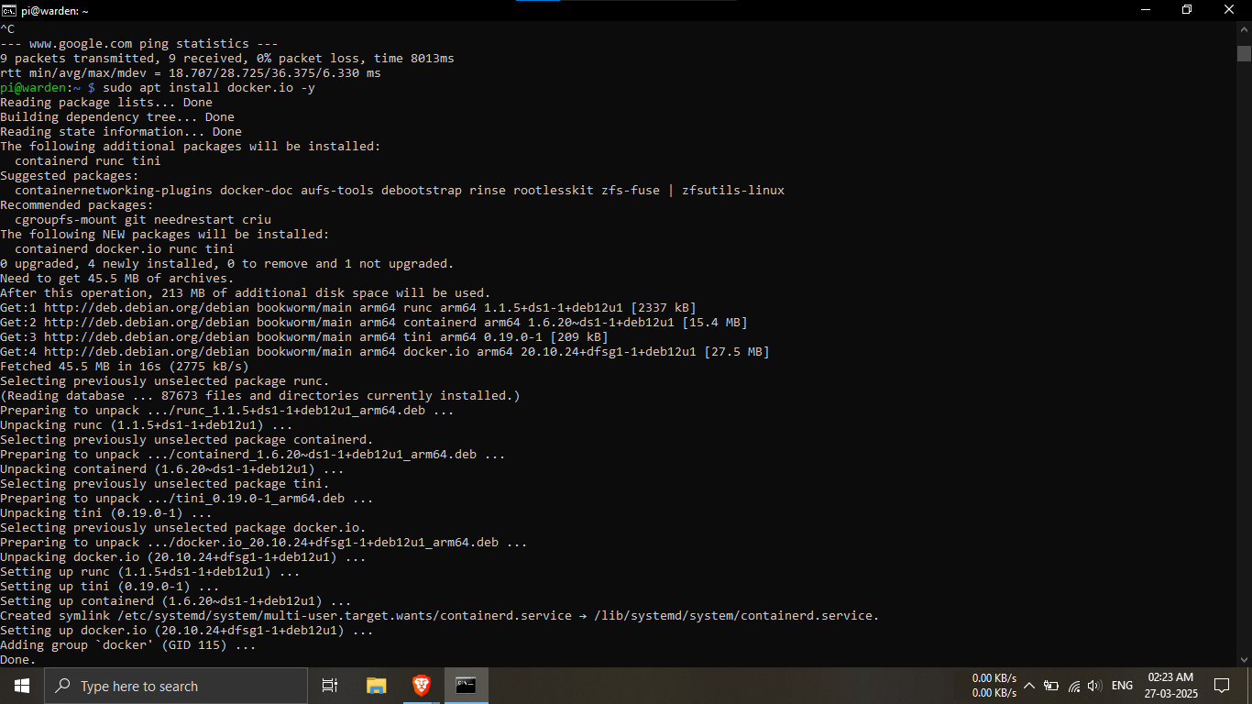This screenshot has width=1252, height=704.
Task: Minimize the pi@warden terminal window
Action: pyautogui.click(x=1145, y=10)
